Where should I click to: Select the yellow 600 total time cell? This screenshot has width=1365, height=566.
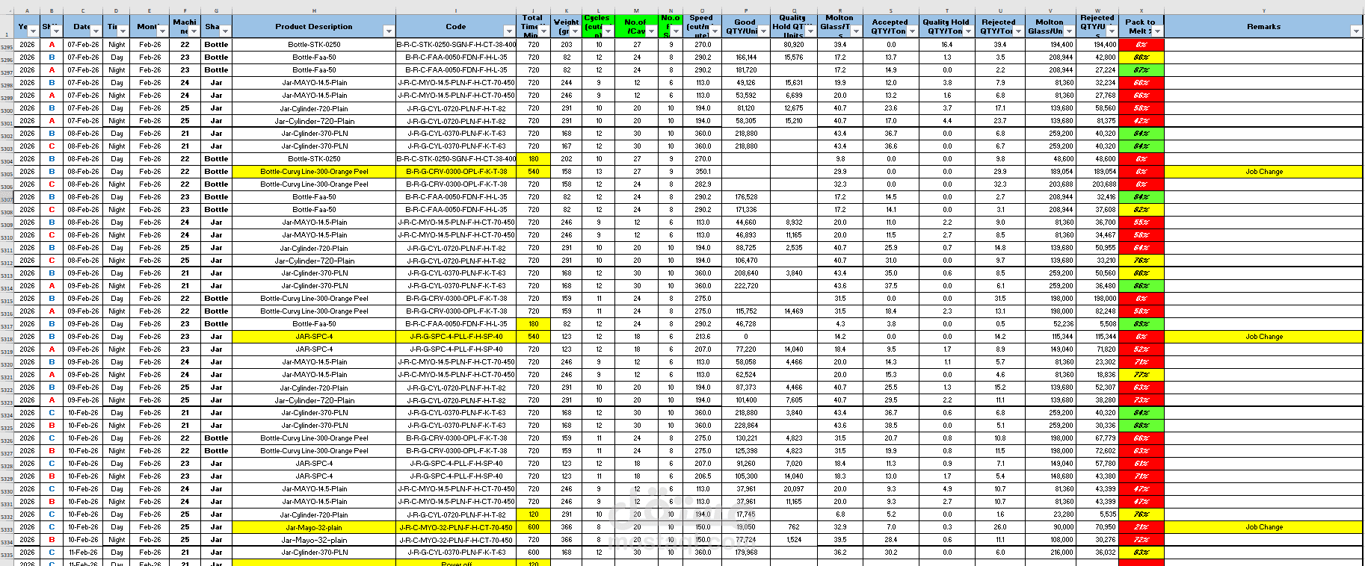tap(534, 527)
